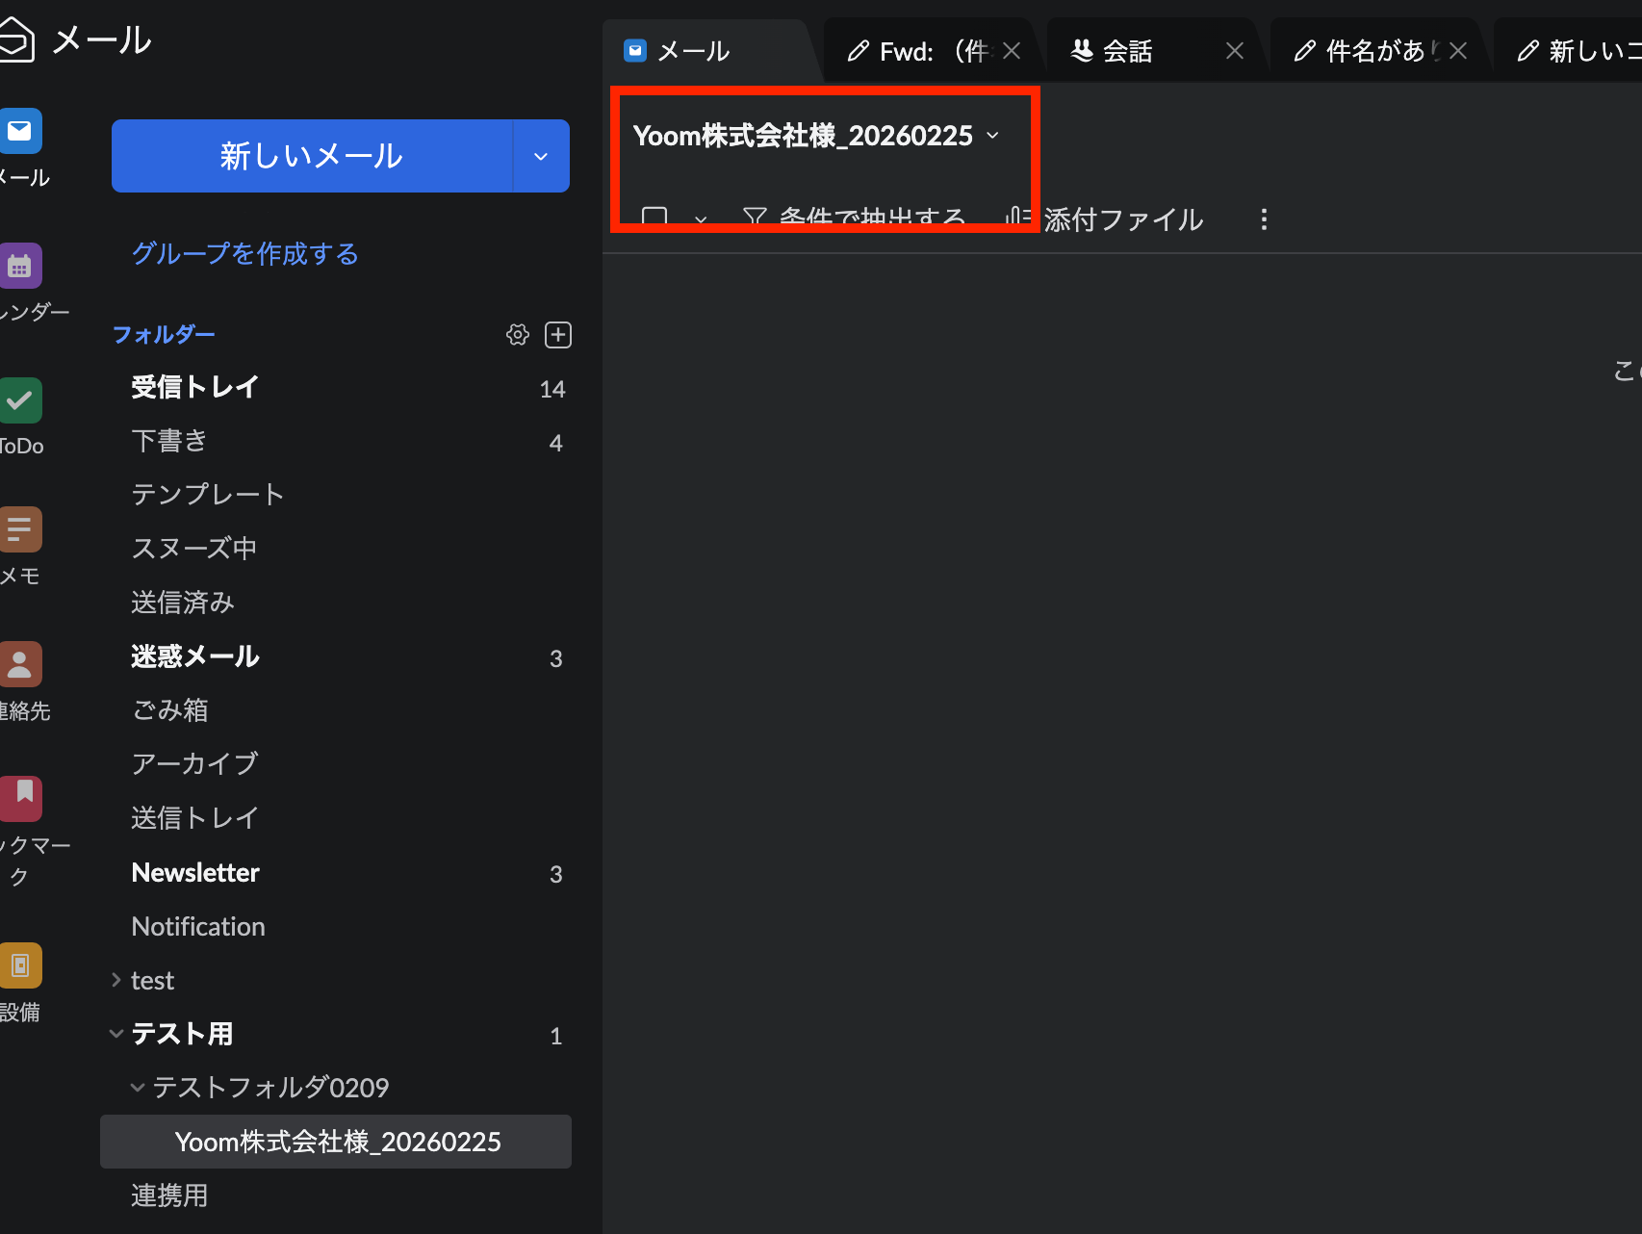This screenshot has width=1642, height=1234.
Task: Click the add new folder plus icon
Action: tap(558, 334)
